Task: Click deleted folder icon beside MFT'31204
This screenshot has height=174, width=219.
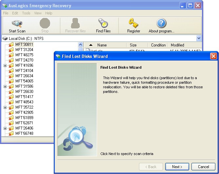Action: pos(11,50)
